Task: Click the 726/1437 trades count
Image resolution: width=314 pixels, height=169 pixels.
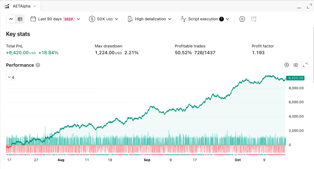Action: click(205, 53)
